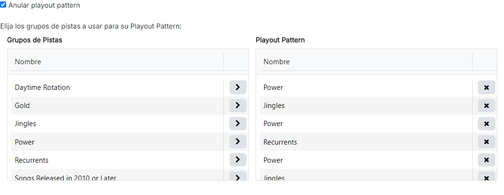Image resolution: width=504 pixels, height=195 pixels.
Task: Add Songs Released in 2010 or Later group
Action: (238, 176)
